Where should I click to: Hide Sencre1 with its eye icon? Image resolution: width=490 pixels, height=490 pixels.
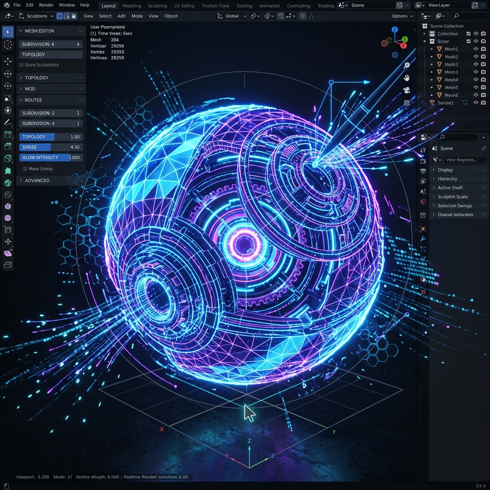(476, 102)
